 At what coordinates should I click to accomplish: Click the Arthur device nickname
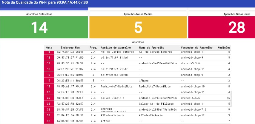(x=105, y=121)
